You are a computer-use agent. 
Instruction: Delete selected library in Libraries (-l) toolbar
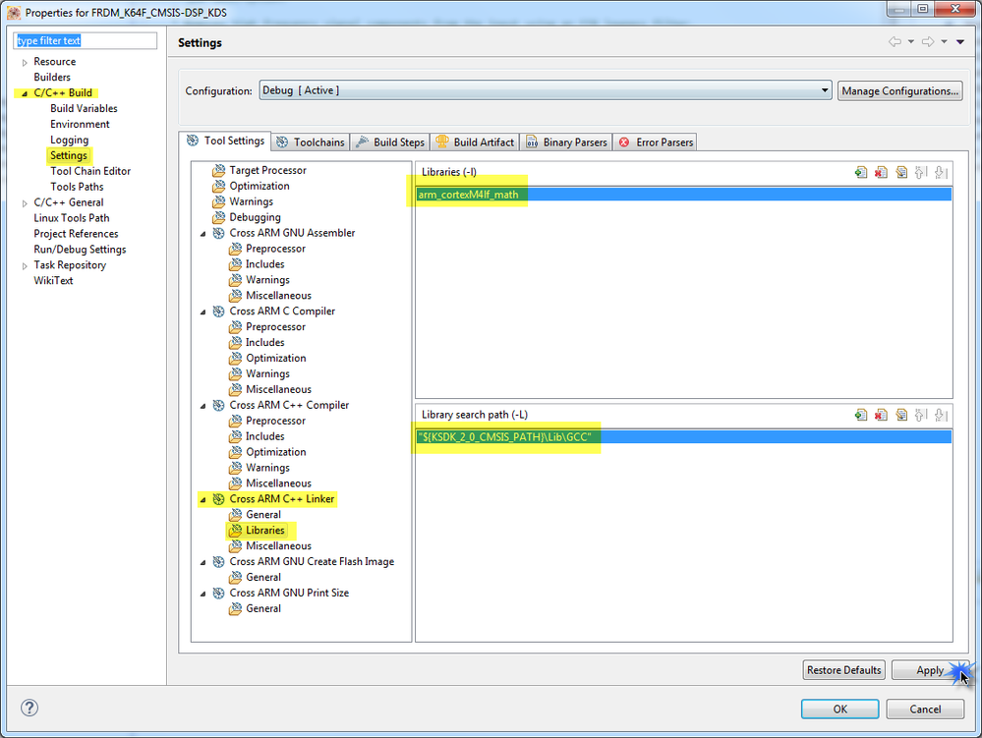pyautogui.click(x=881, y=172)
